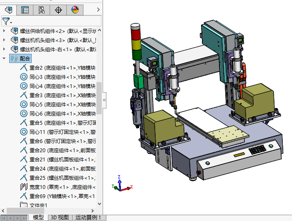This screenshot has width=292, height=221.
Task: Show more manager tabs with right chevron
Action: (98, 10)
